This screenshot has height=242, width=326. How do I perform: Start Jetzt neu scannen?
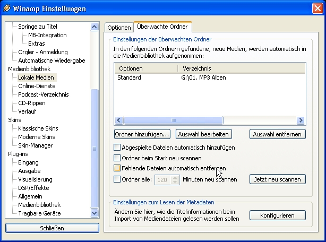[278, 179]
